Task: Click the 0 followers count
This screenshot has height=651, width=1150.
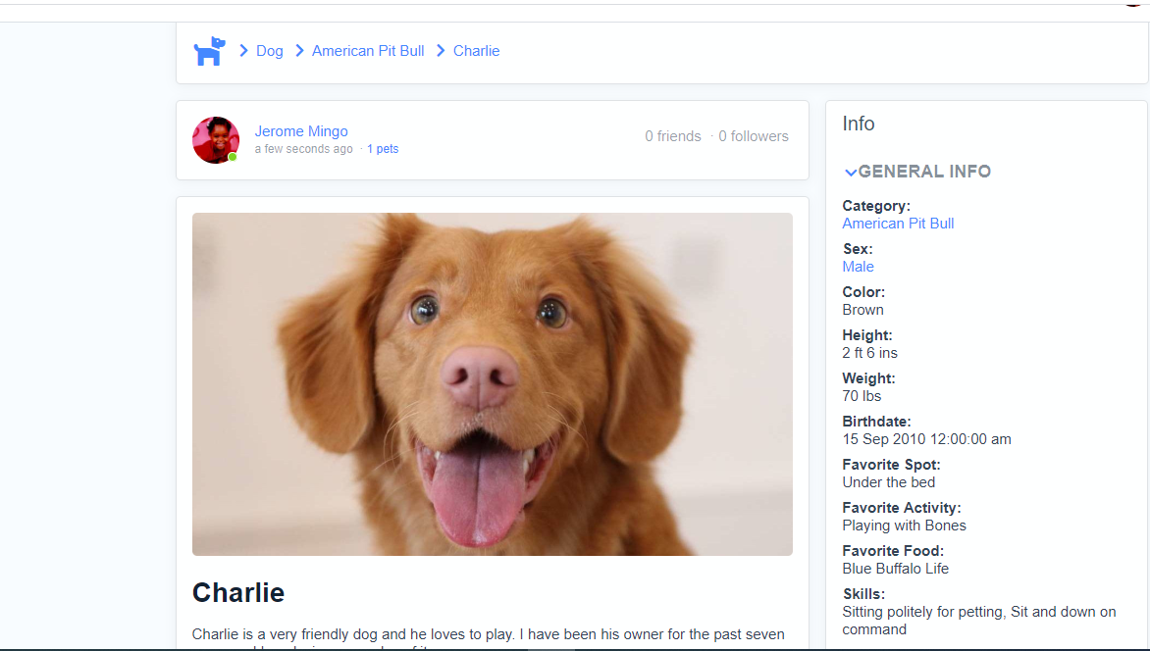Action: (x=754, y=136)
